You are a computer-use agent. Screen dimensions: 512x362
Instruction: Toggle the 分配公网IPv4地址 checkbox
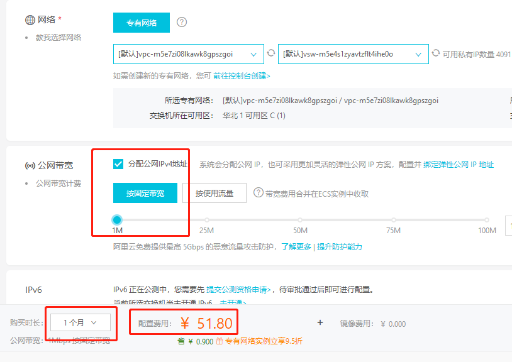click(x=118, y=164)
